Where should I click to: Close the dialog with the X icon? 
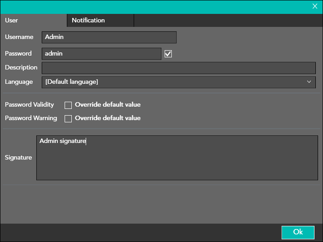pyautogui.click(x=315, y=6)
